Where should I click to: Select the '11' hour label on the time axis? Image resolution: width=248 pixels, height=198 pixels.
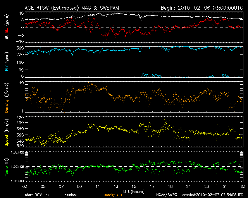pos(98,186)
